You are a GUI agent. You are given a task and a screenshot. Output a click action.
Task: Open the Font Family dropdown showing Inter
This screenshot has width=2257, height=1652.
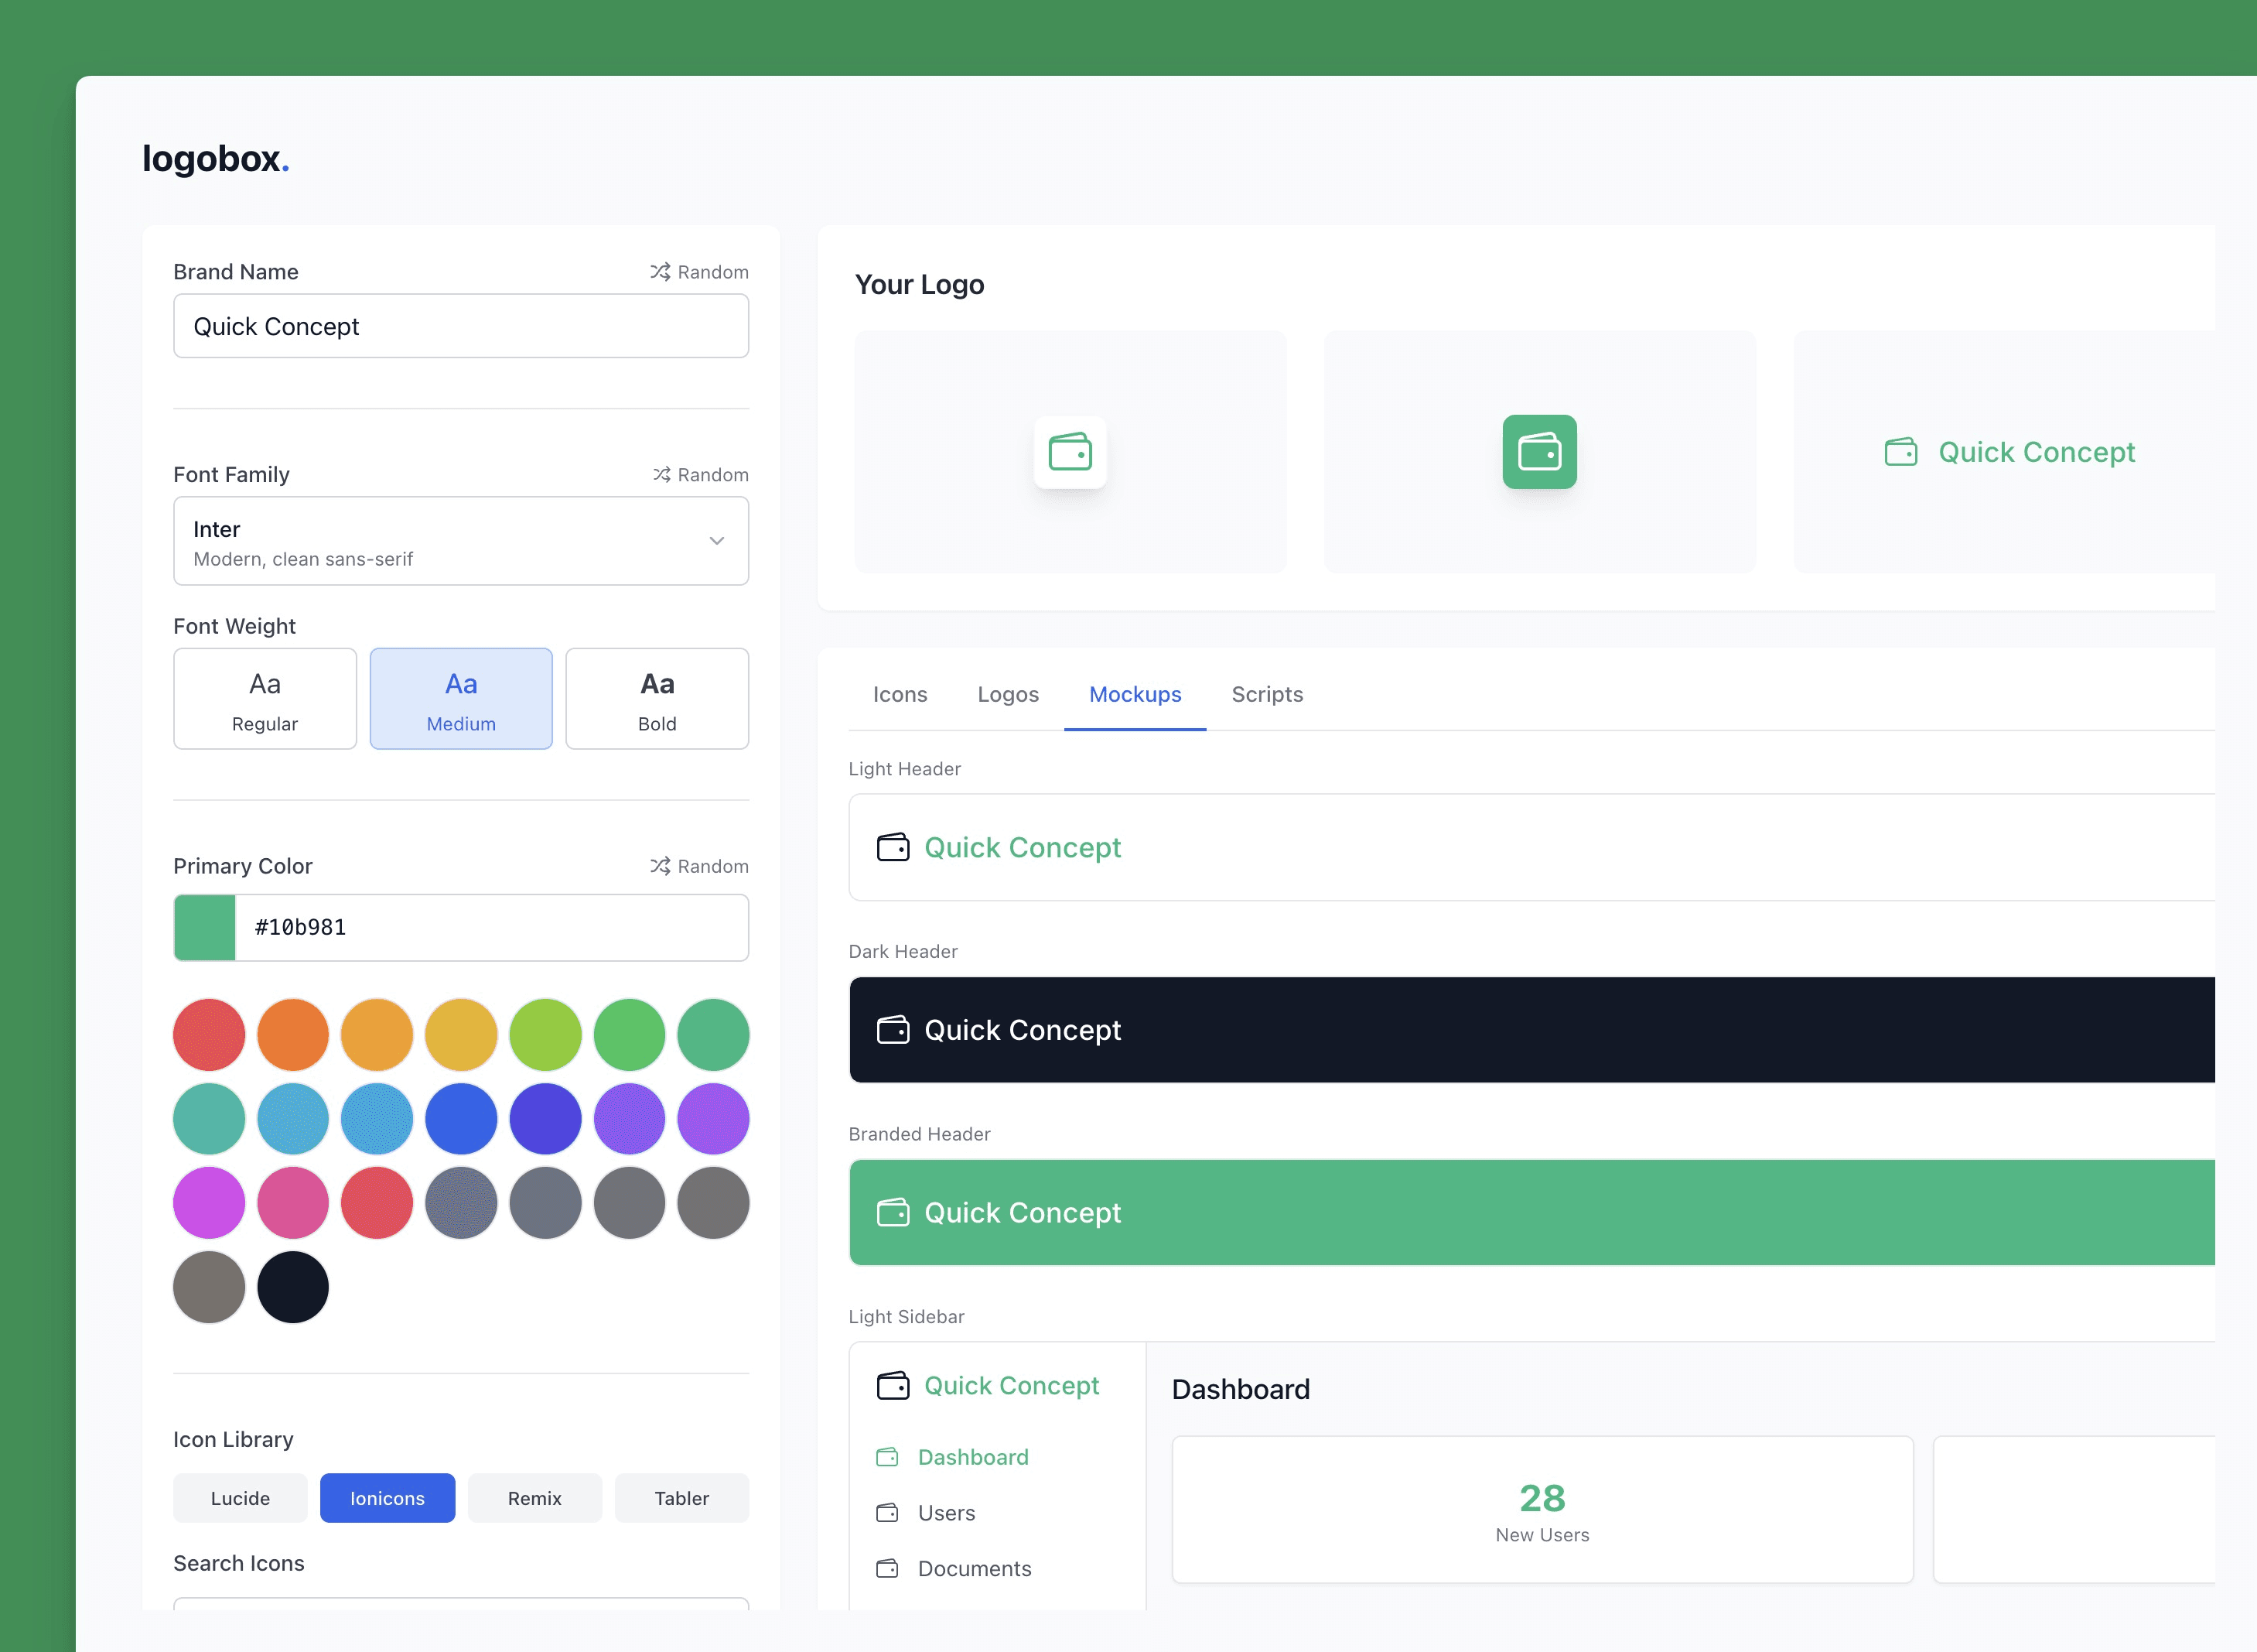coord(461,541)
